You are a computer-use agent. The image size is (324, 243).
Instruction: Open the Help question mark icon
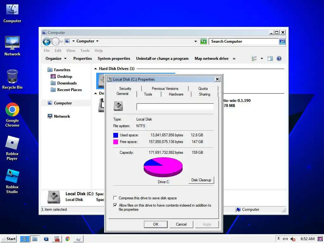(x=279, y=59)
